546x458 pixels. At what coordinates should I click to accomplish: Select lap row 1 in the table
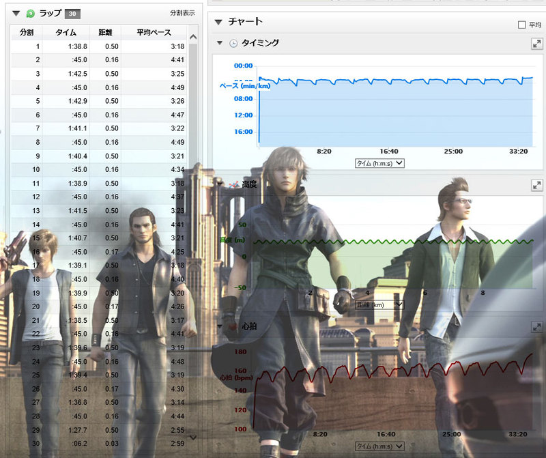[x=96, y=46]
